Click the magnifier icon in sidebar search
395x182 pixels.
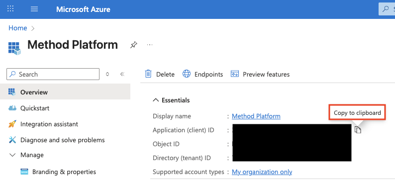12,74
